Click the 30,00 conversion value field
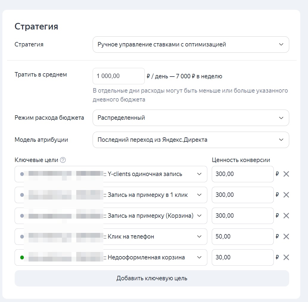Screen dimensions: 308x302 [242, 257]
